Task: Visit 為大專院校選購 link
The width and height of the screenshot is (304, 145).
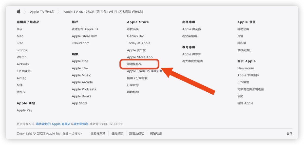Action: pos(193,61)
